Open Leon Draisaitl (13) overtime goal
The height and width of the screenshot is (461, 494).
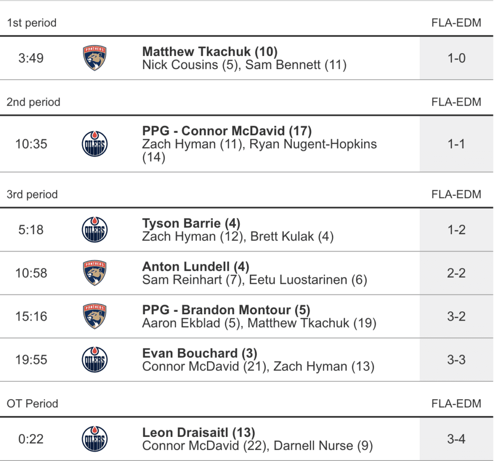[x=198, y=433]
